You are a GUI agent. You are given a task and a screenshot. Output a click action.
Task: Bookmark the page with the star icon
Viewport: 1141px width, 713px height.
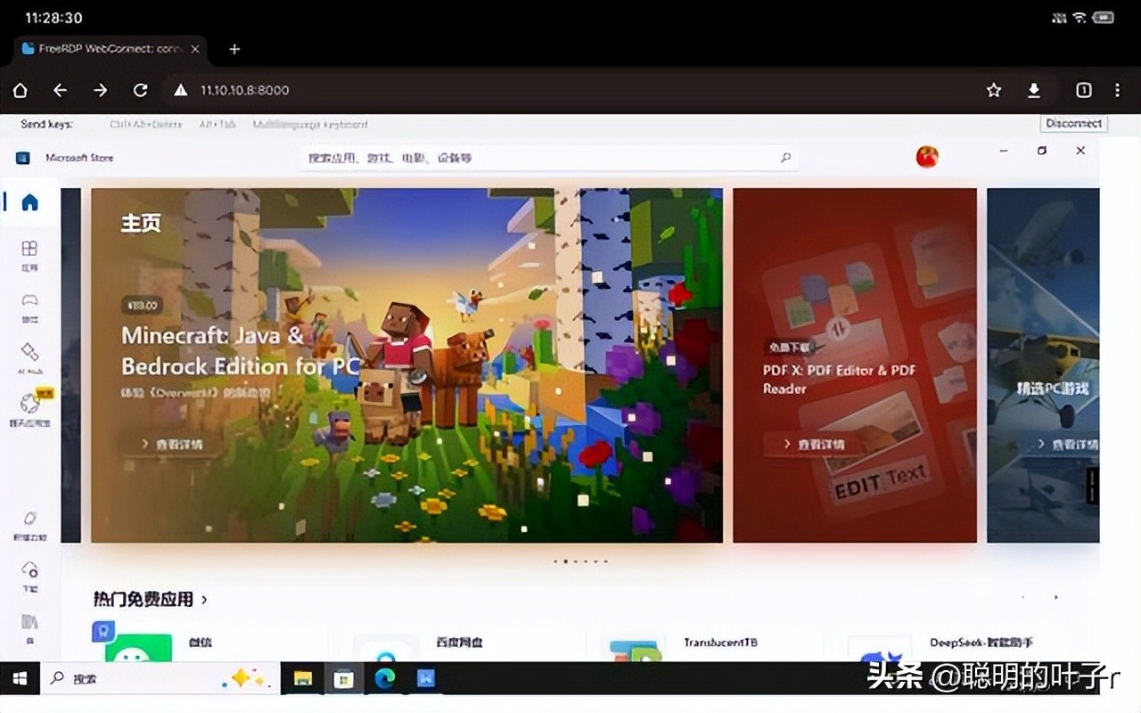[x=993, y=90]
